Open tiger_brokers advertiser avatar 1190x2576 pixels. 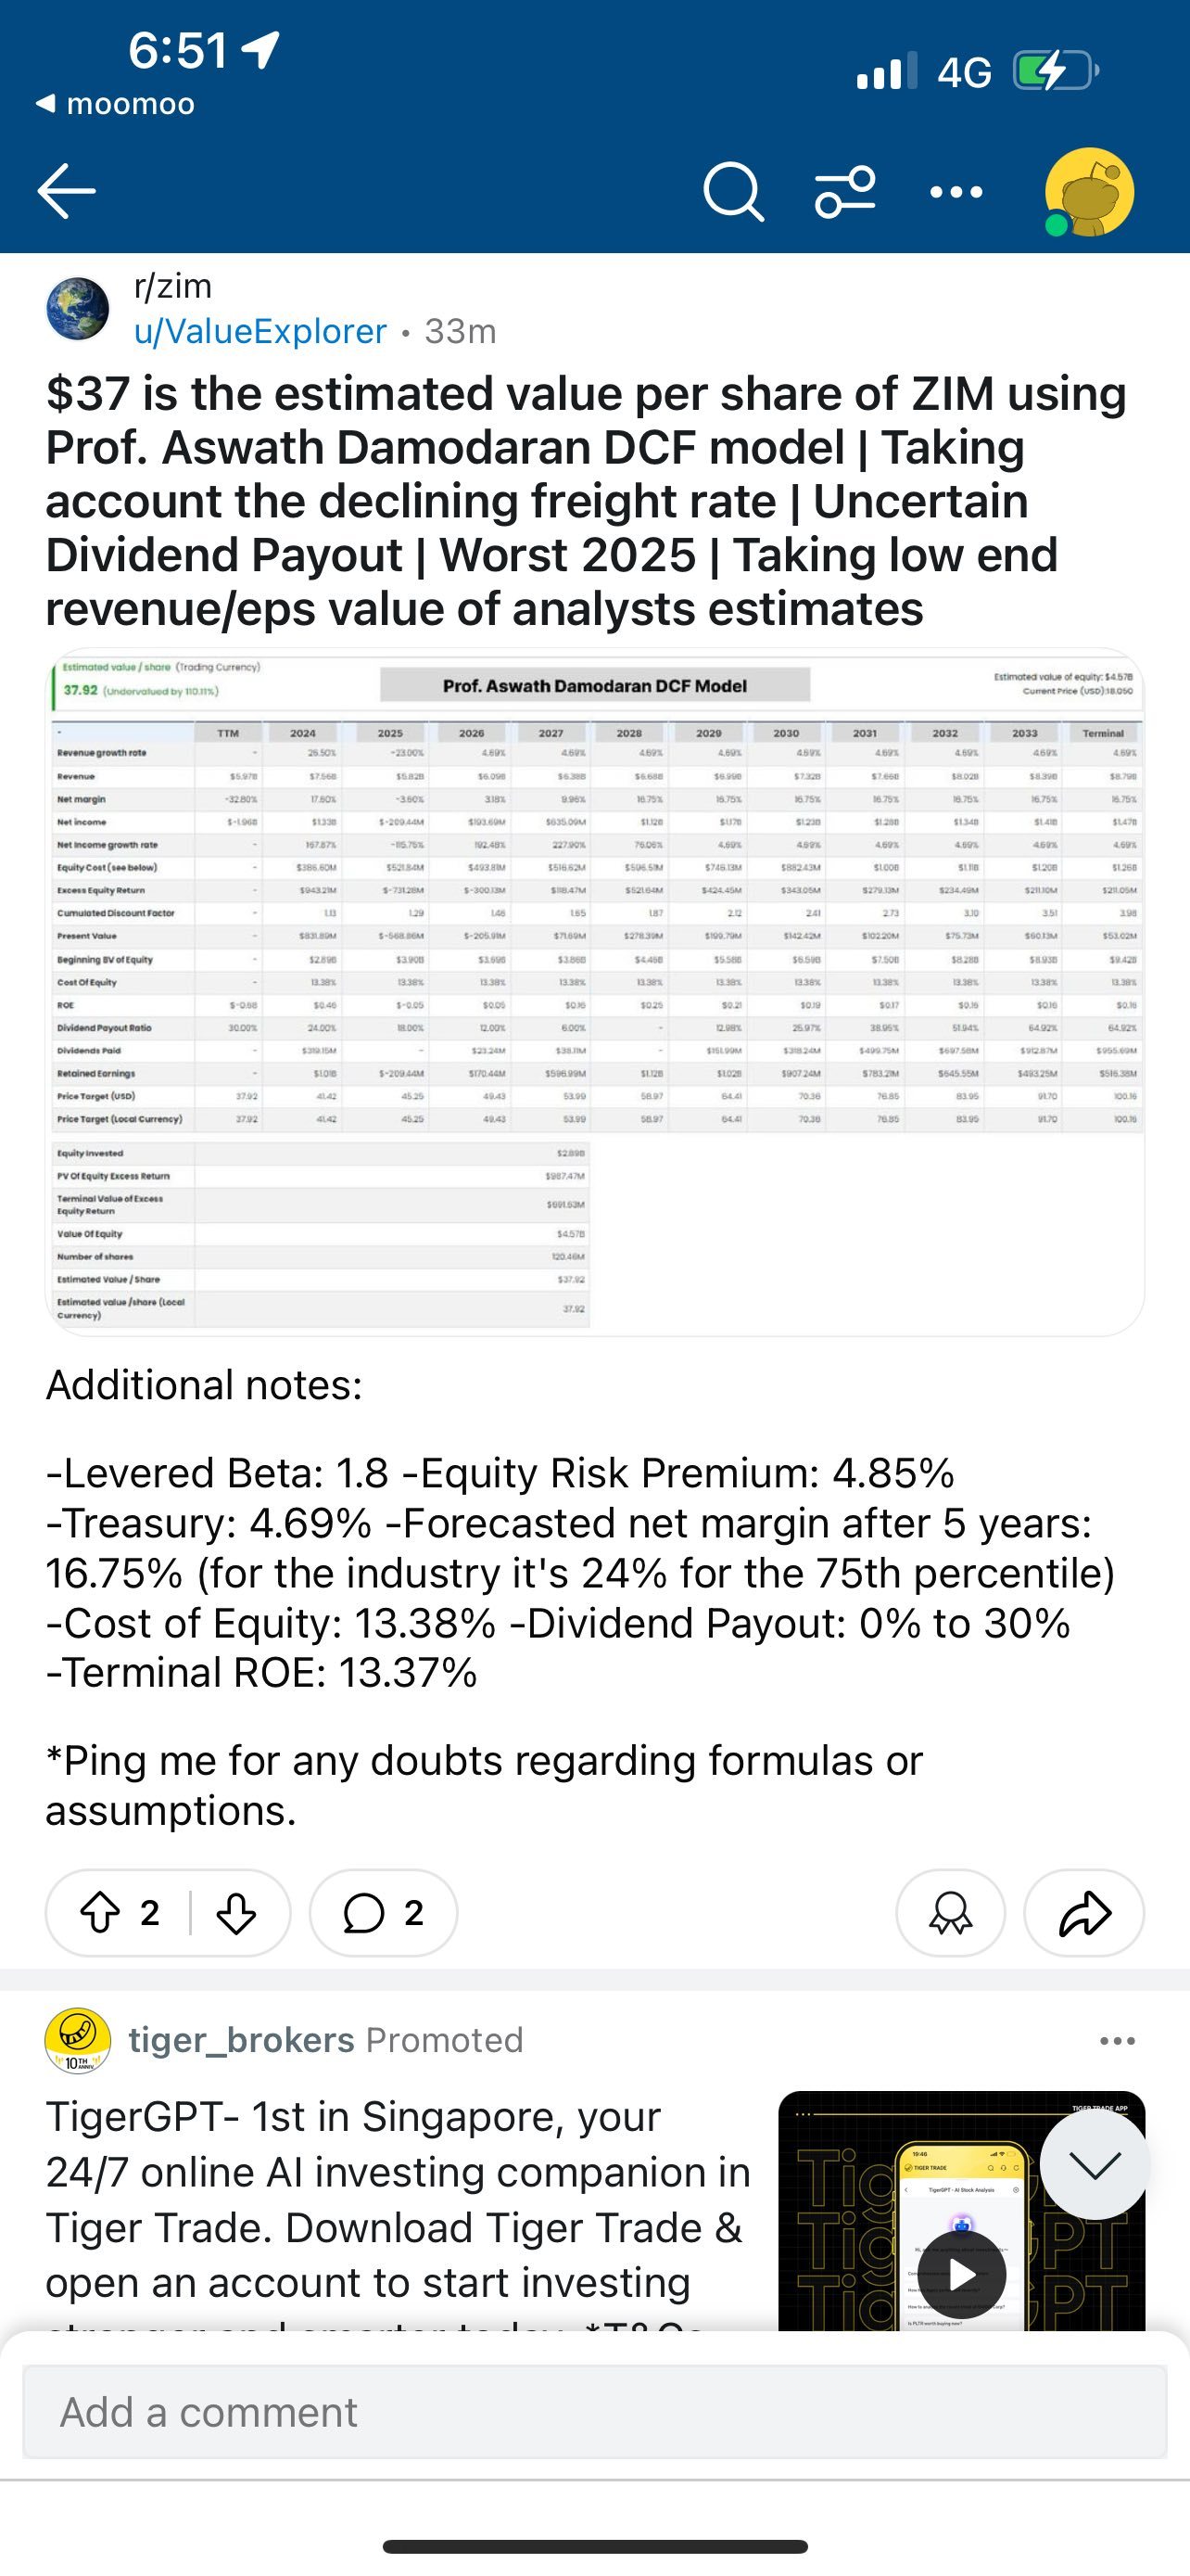(x=78, y=2041)
